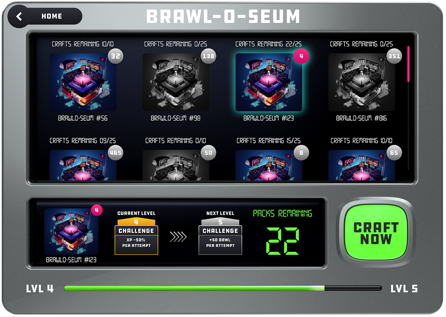446x317 pixels.
Task: Select the pink level 4 badge on Brawl-O-Seum #123
Action: (301, 56)
